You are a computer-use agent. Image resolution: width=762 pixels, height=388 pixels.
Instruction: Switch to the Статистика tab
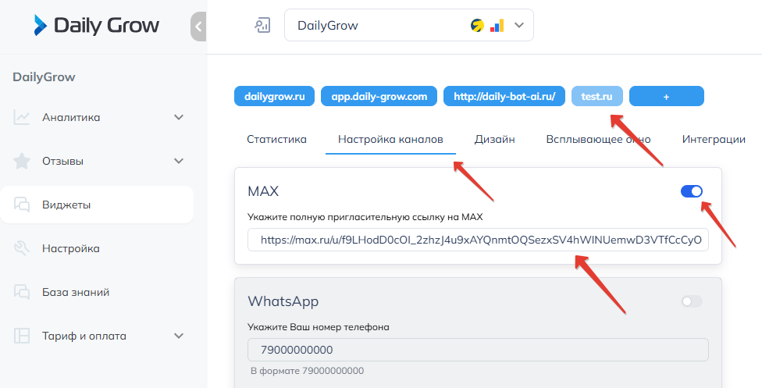click(x=276, y=140)
